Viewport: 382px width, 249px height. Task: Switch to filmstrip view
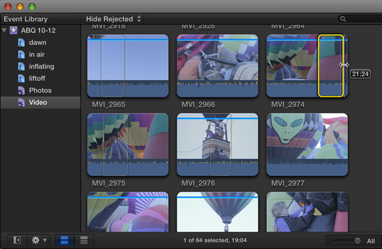pos(65,240)
